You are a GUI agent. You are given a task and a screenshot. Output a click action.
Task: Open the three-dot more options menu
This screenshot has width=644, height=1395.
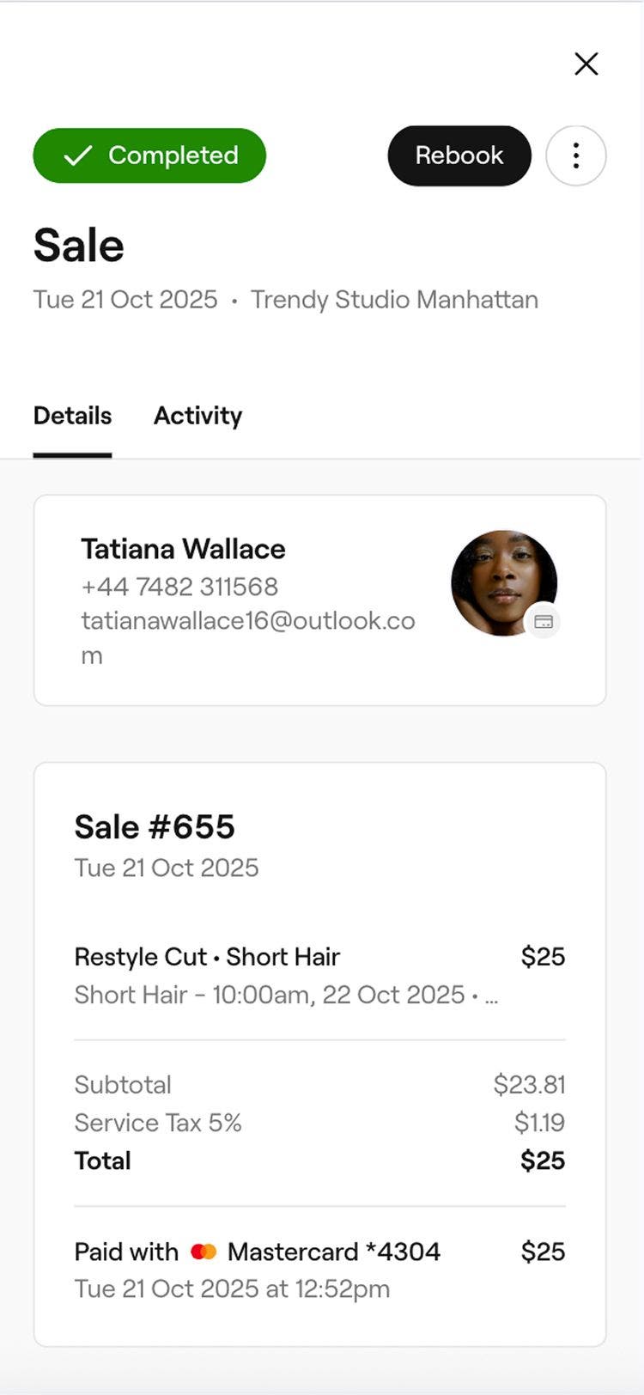pos(576,155)
